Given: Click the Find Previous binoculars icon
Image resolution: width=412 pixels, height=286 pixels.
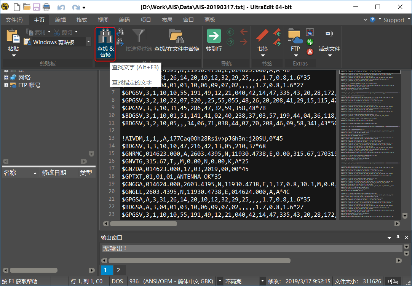Looking at the screenshot, I should point(120,32).
